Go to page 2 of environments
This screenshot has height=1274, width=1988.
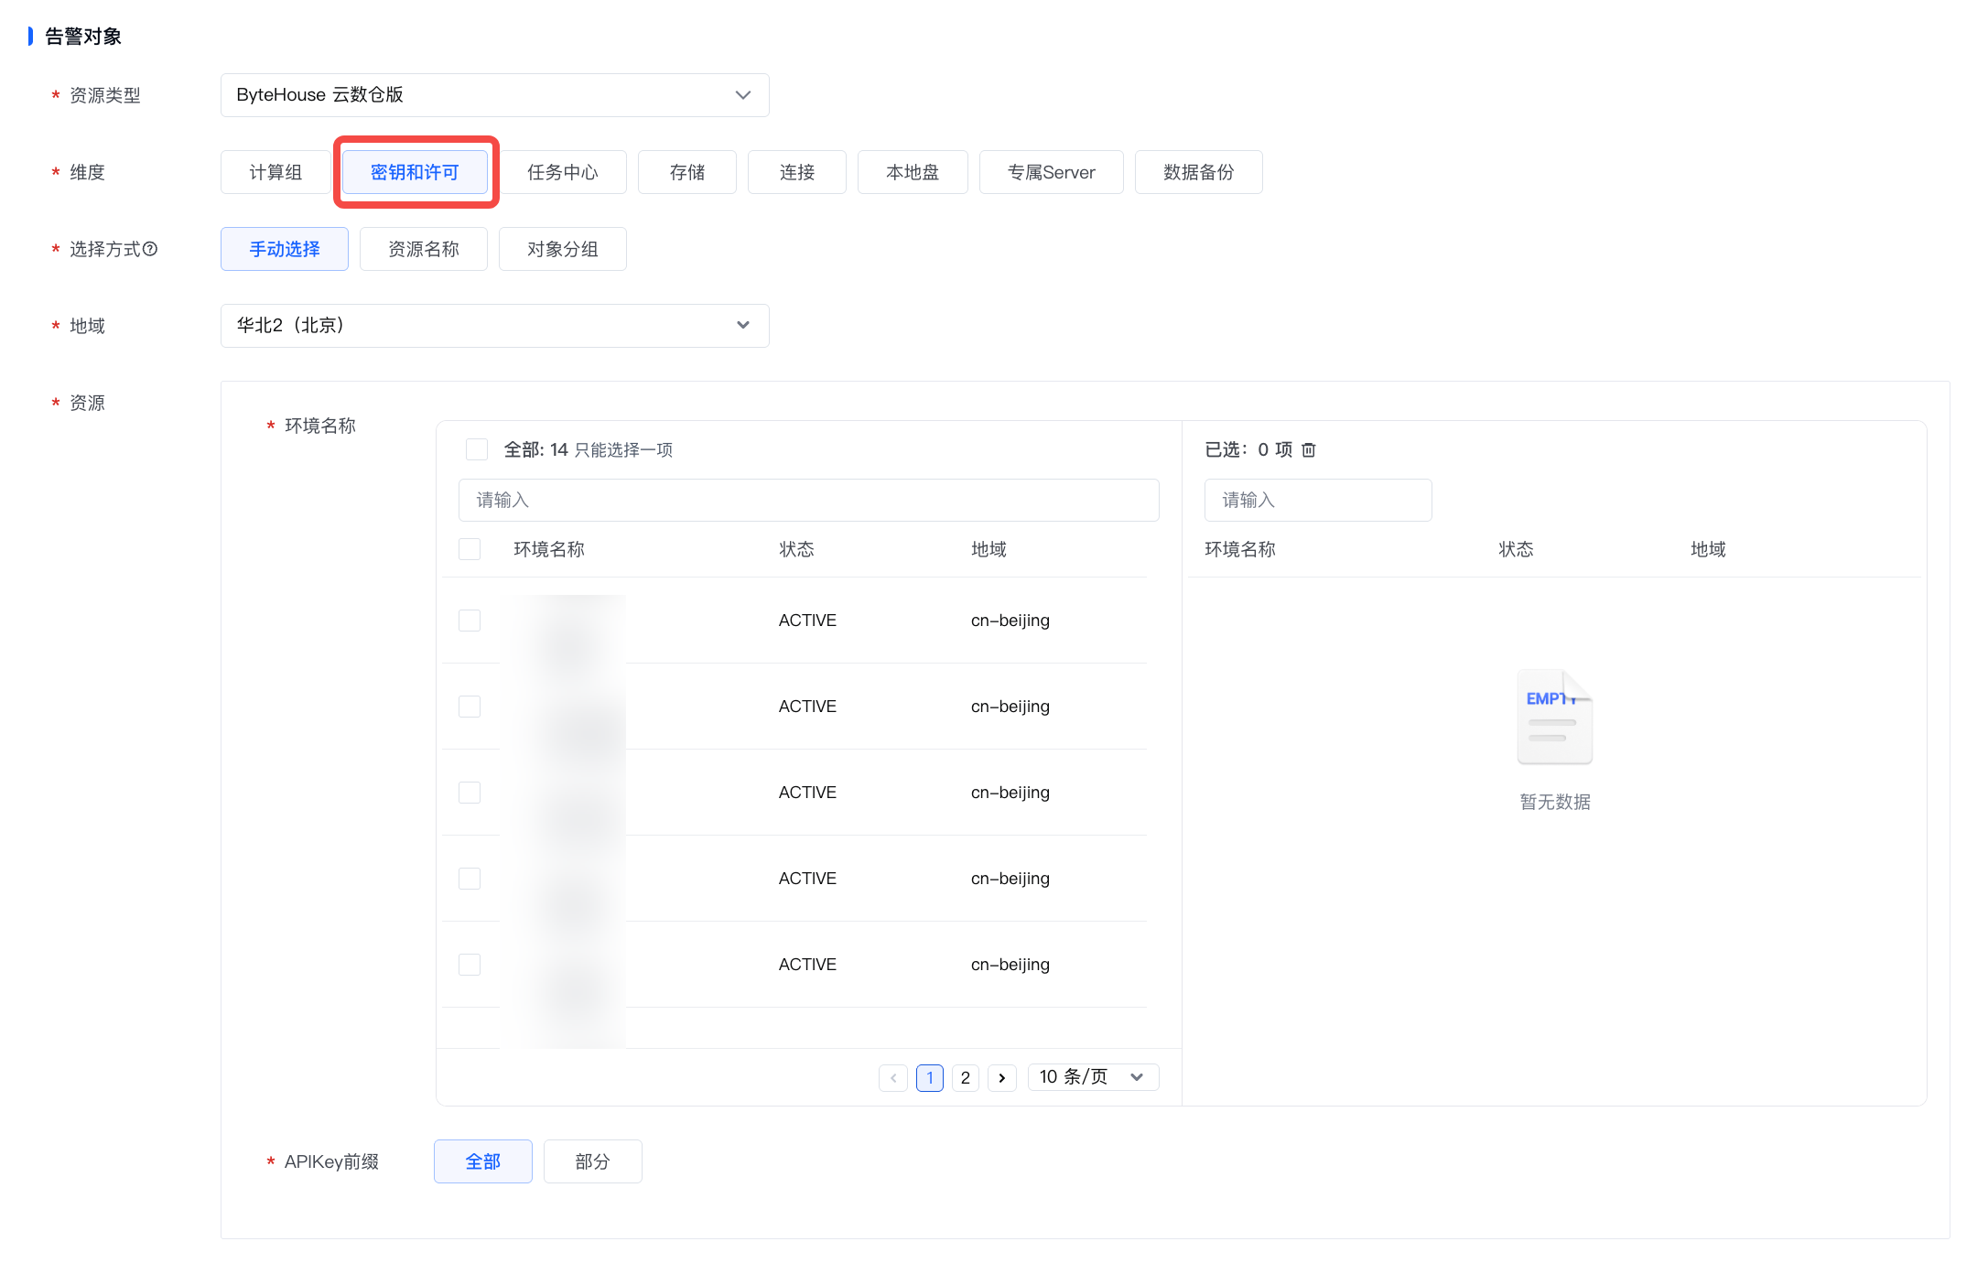(966, 1078)
